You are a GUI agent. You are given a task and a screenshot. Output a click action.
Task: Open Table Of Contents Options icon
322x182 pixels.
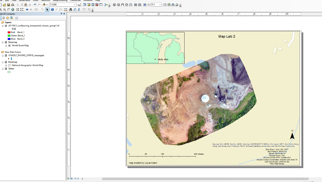coord(17,18)
